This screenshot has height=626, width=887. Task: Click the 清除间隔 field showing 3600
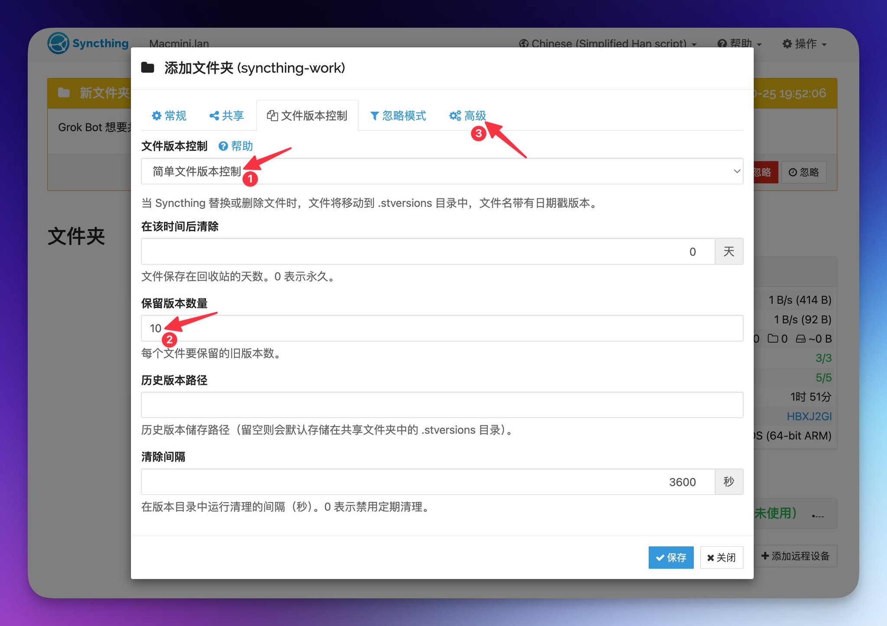coord(428,482)
